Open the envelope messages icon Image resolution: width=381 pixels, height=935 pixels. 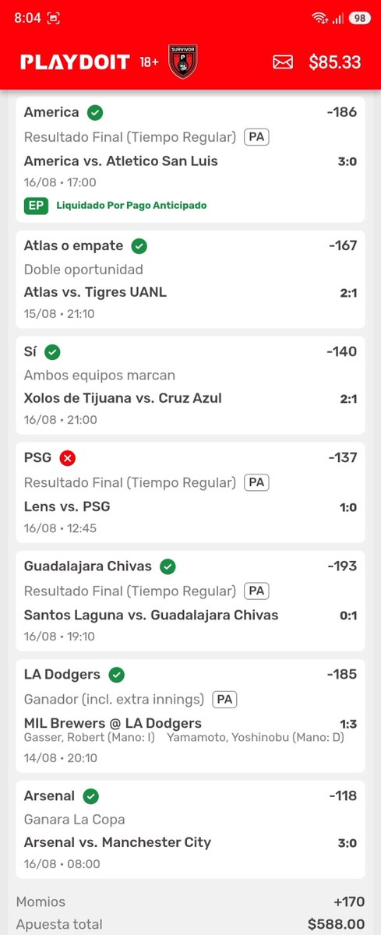click(282, 62)
